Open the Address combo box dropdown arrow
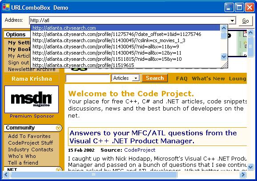257x181 pixels. 232,21
